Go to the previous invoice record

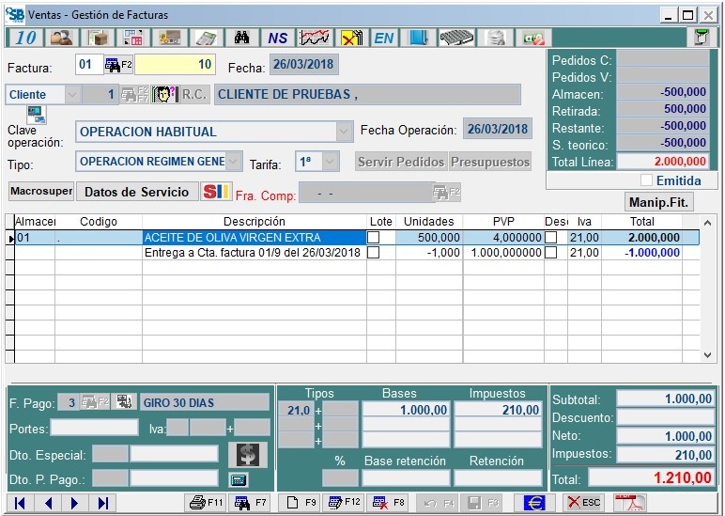[x=48, y=503]
